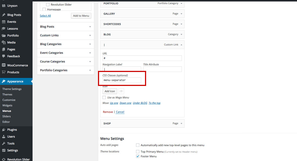Screen dimensions: 297x161
Task: Click the Pages icon in sidebar
Action: pyautogui.click(x=4, y=49)
